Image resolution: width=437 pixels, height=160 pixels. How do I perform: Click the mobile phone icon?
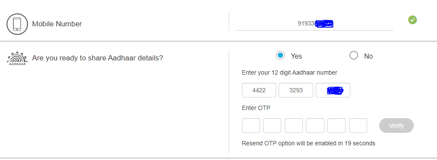(x=17, y=24)
